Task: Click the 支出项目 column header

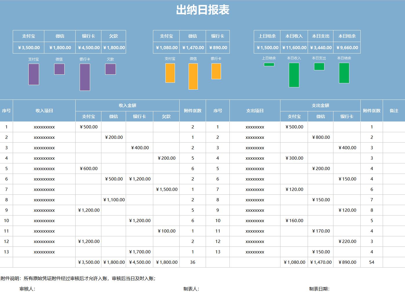Action: point(254,110)
